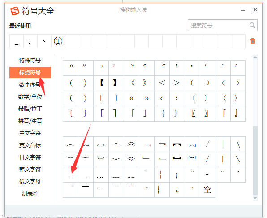Switch to the 数学/单位 category

click(30, 96)
